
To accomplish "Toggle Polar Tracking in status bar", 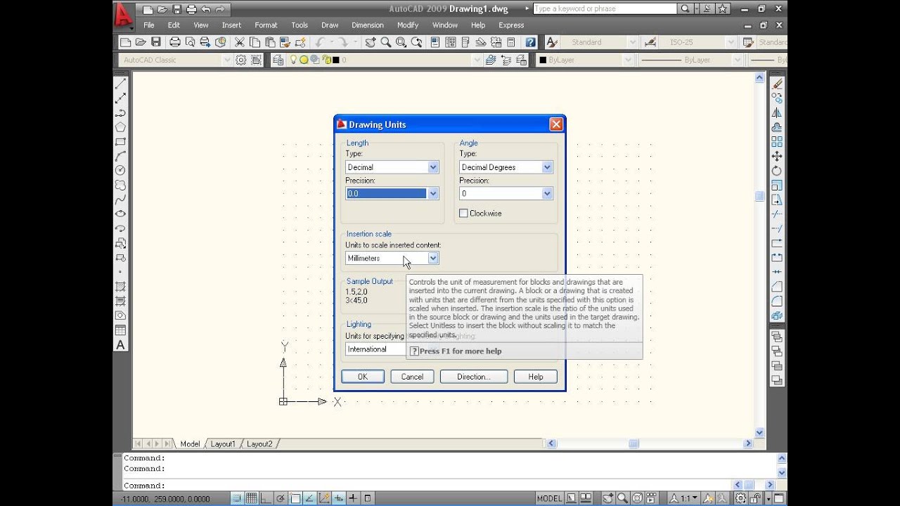I will (281, 498).
